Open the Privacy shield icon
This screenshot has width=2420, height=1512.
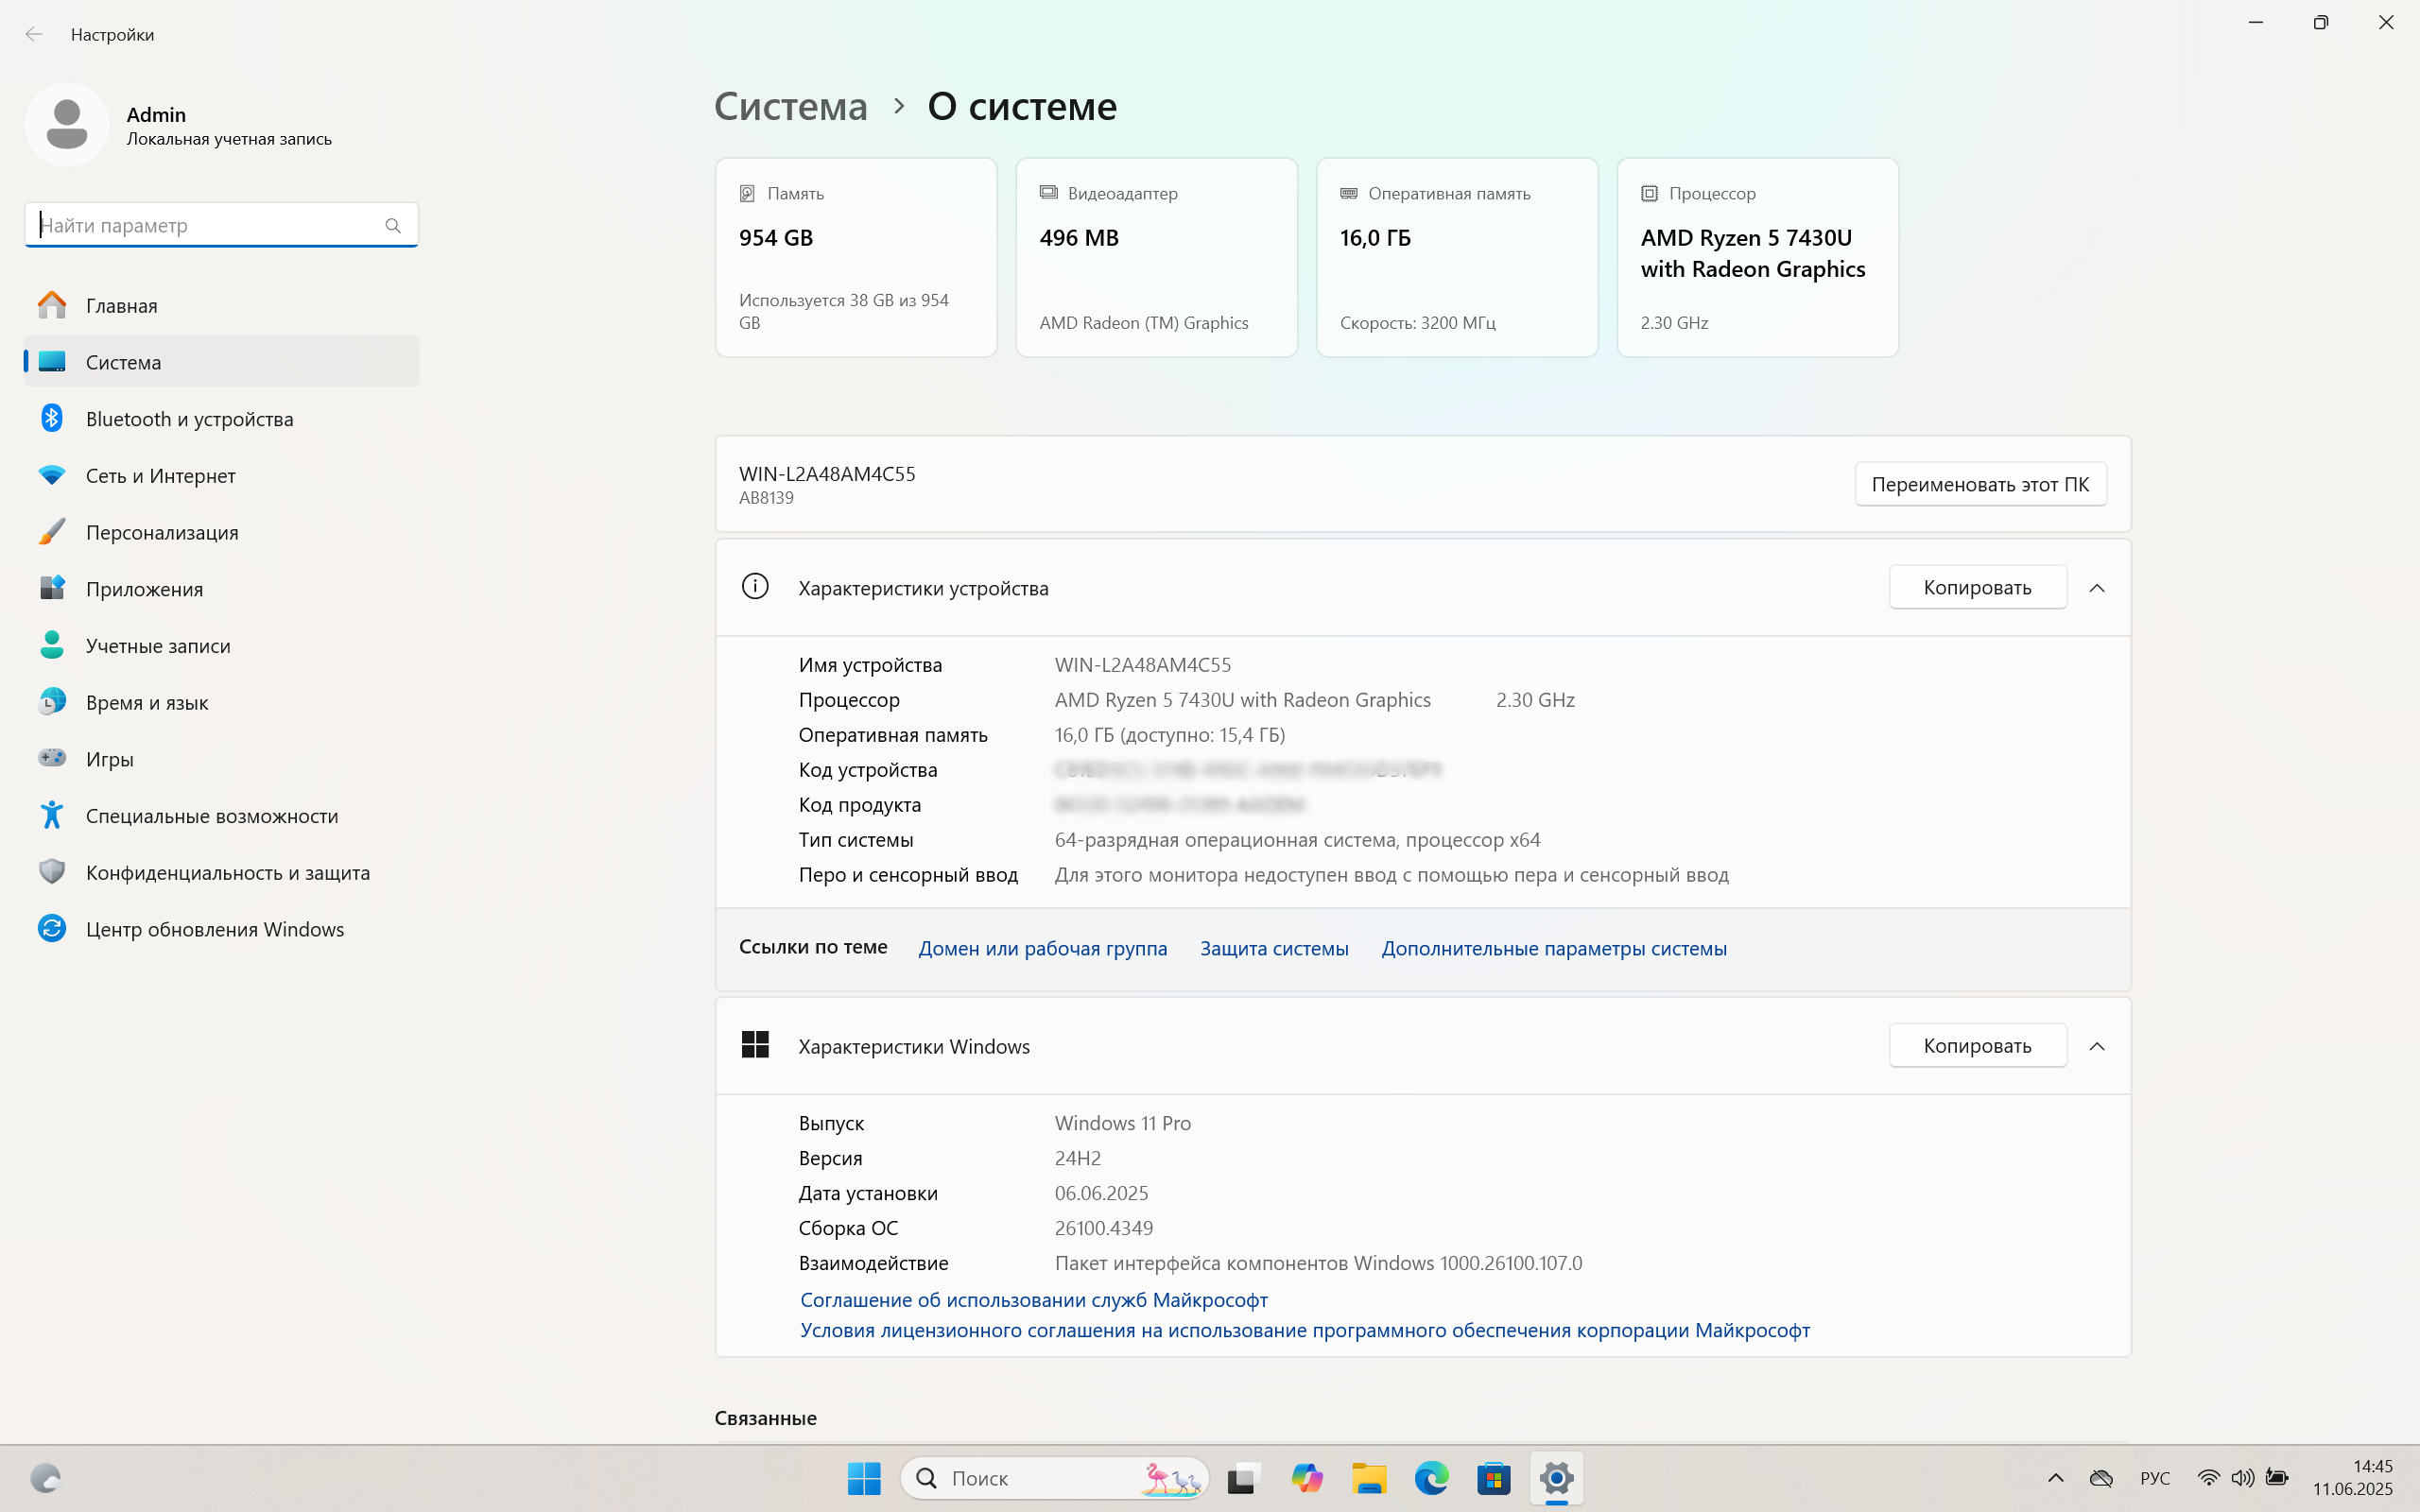tap(52, 872)
